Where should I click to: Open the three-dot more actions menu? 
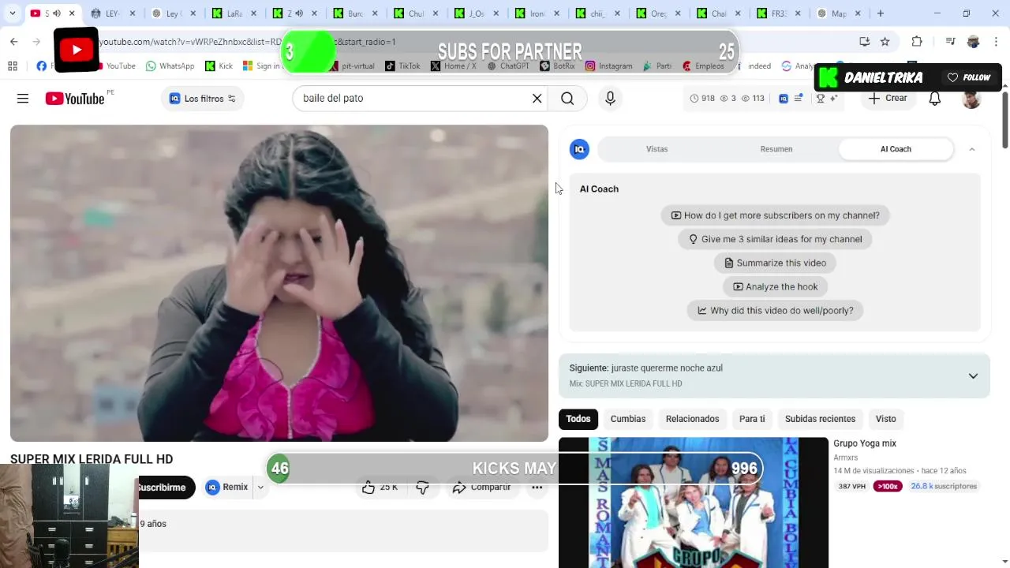(x=537, y=488)
